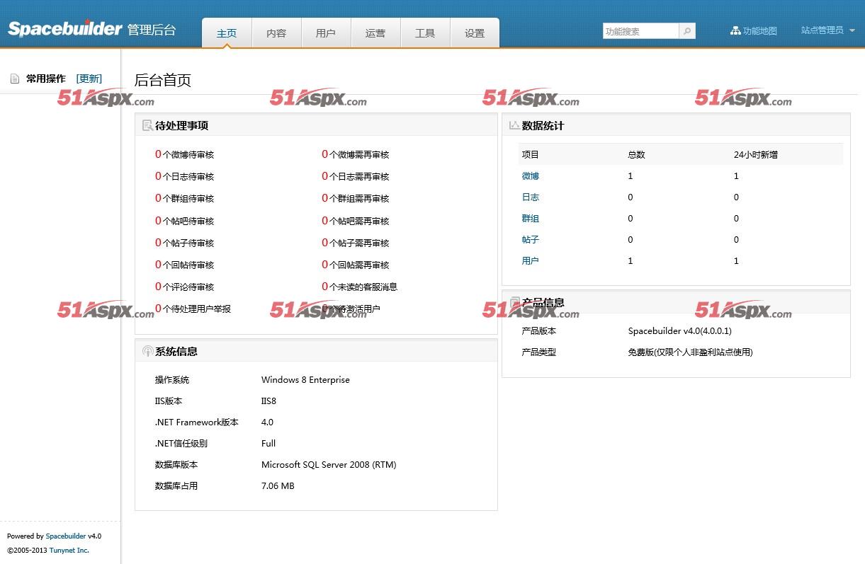Expand the 站点管理员 dropdown menu
865x564 pixels.
point(827,30)
